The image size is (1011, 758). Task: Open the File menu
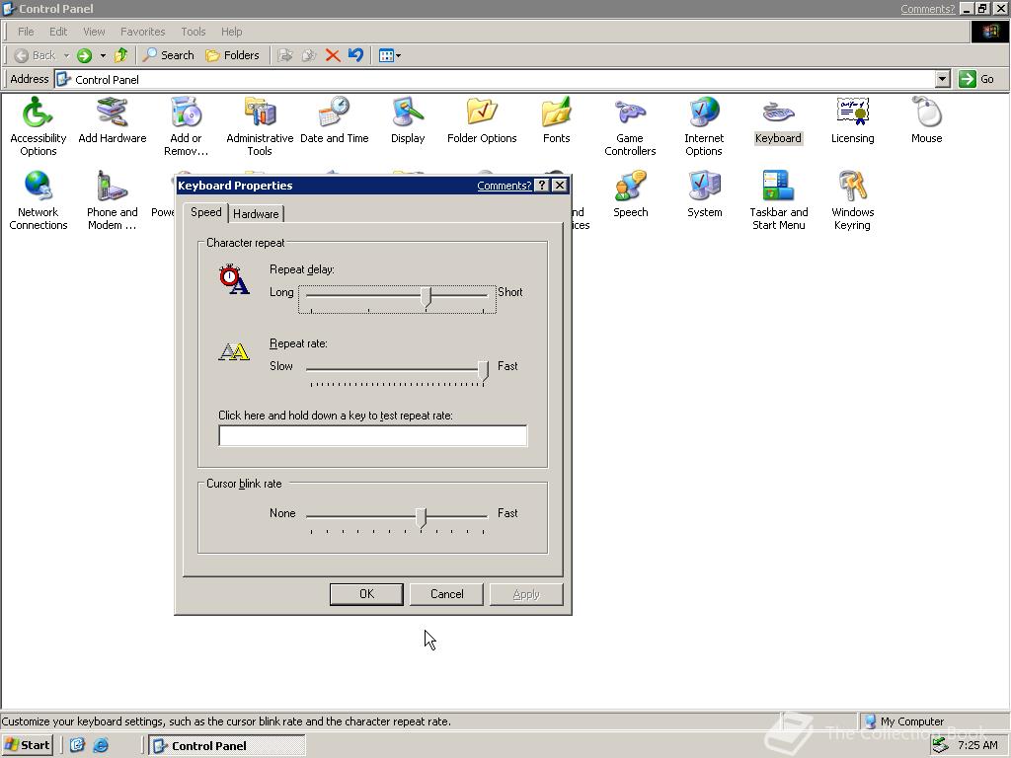tap(26, 32)
